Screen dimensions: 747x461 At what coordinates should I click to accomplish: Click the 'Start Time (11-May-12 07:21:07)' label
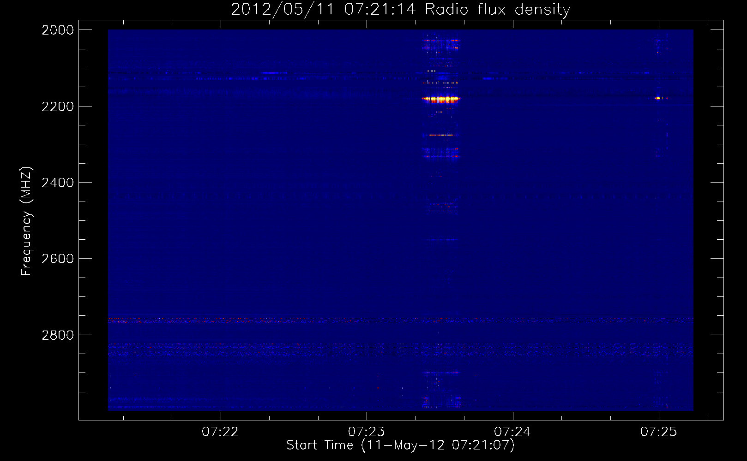click(400, 445)
